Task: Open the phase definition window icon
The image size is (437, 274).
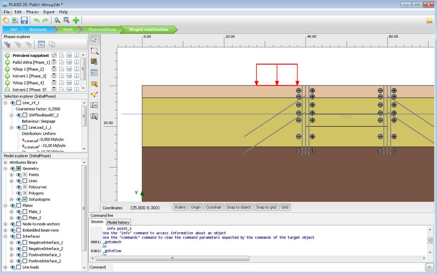Action: point(41,44)
